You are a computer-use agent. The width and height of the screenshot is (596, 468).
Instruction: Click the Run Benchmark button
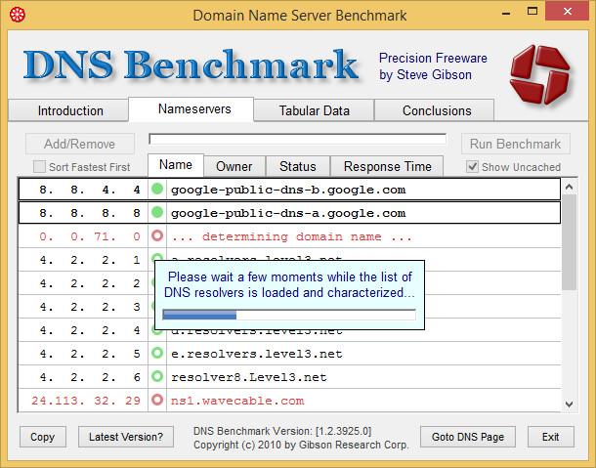point(516,144)
